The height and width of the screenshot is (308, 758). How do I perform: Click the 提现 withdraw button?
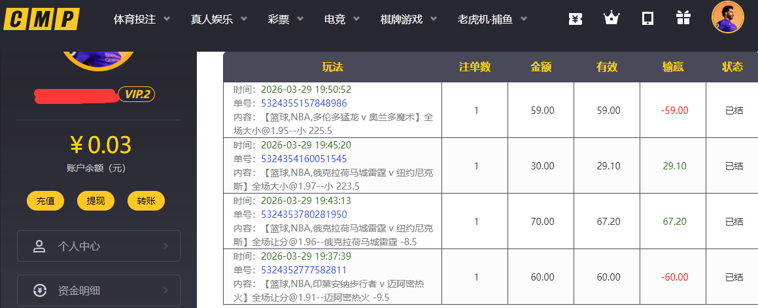(x=95, y=201)
